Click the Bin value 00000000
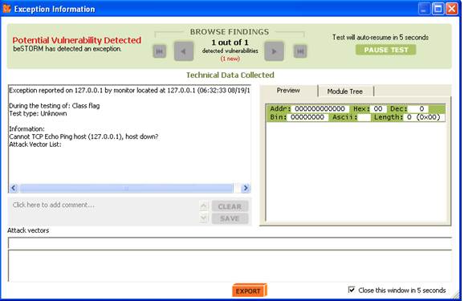The height and width of the screenshot is (301, 464). click(307, 117)
